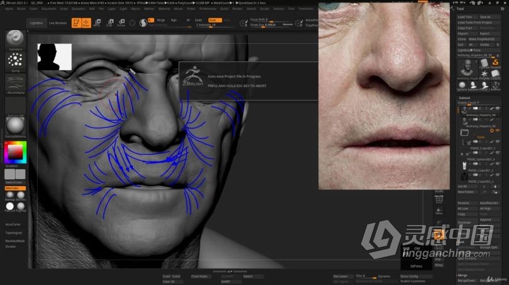Image resolution: width=509 pixels, height=285 pixels.
Task: Select the Cube3D tool icon
Action: (495, 74)
